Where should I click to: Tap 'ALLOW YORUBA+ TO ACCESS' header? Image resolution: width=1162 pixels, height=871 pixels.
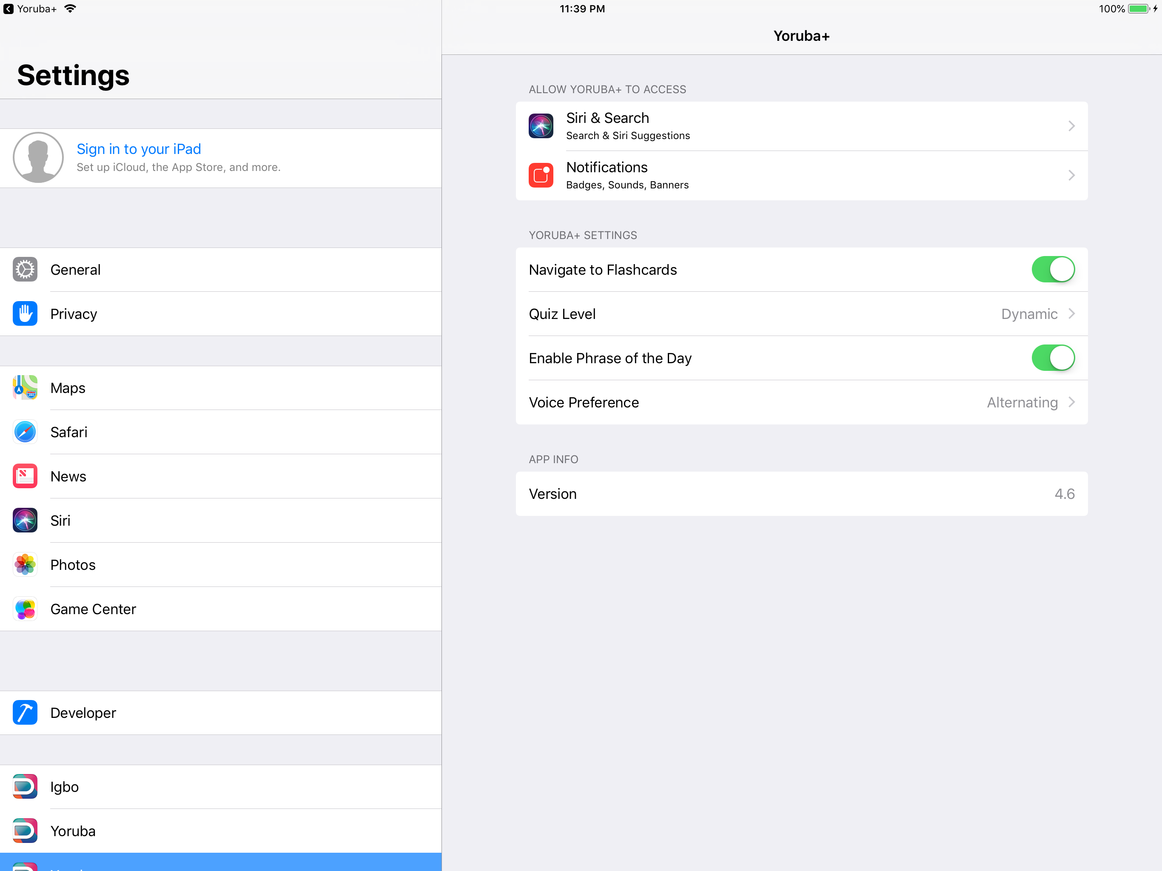[x=607, y=89]
